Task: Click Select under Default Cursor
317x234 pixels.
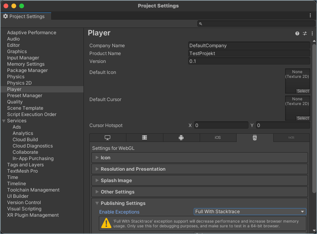Action: (302, 118)
